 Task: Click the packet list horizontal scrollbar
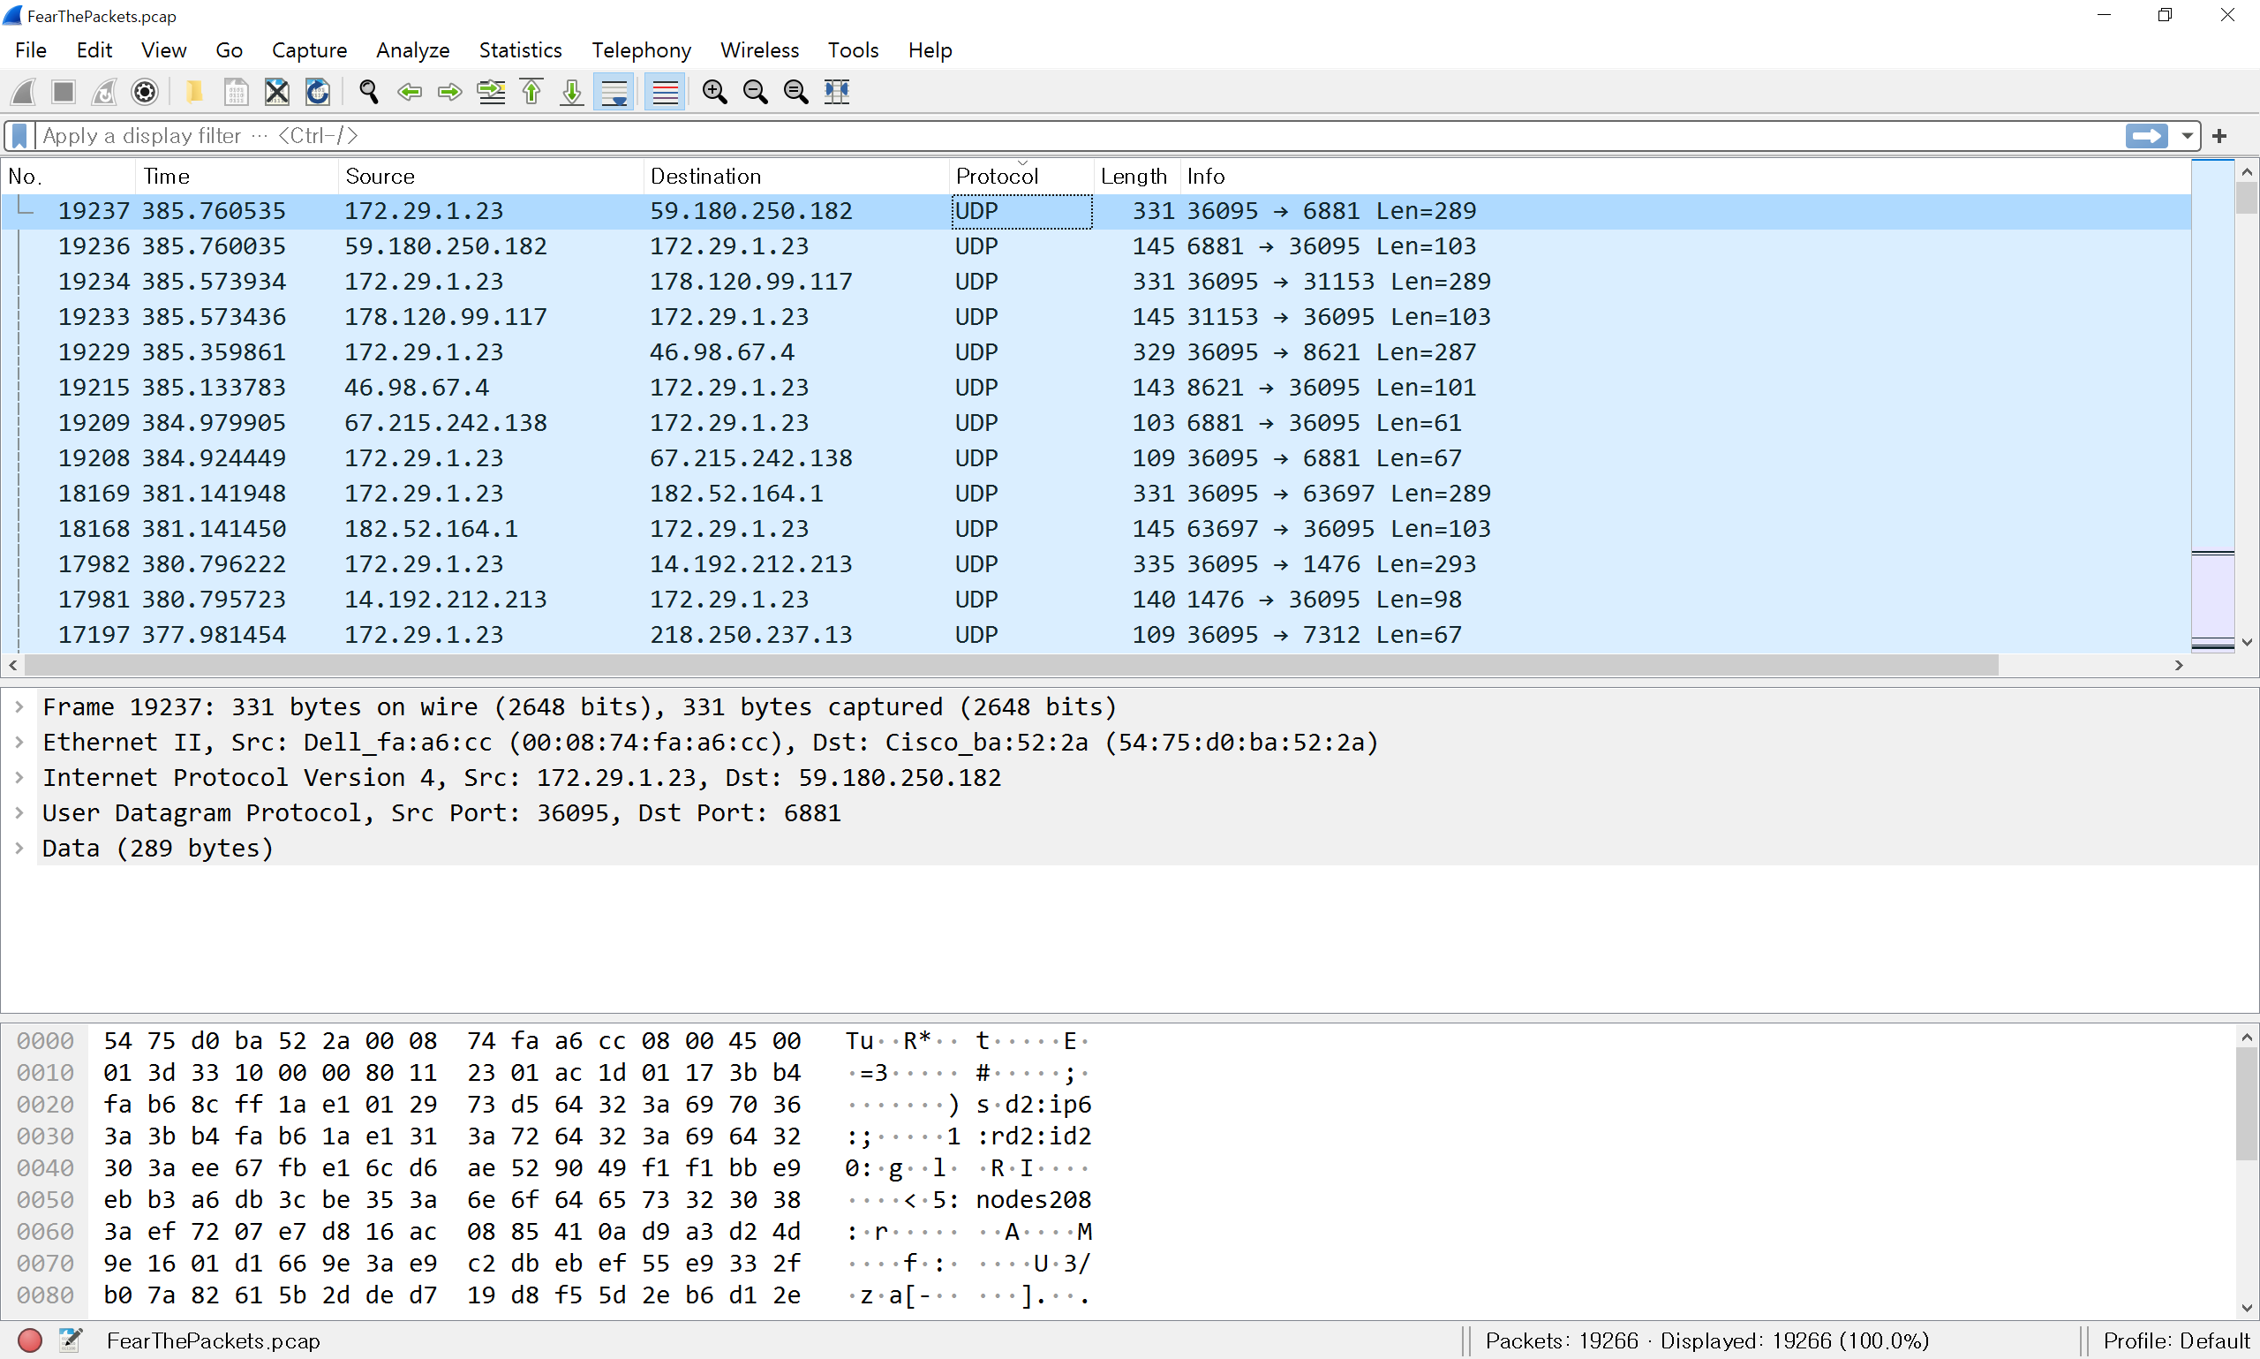pyautogui.click(x=1007, y=665)
